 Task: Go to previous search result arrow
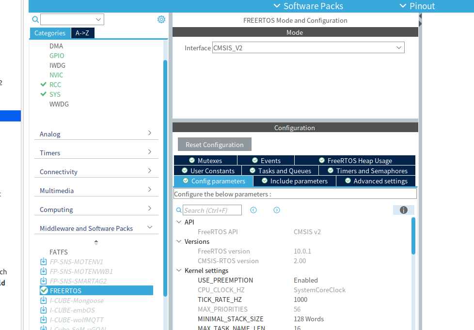tap(253, 210)
